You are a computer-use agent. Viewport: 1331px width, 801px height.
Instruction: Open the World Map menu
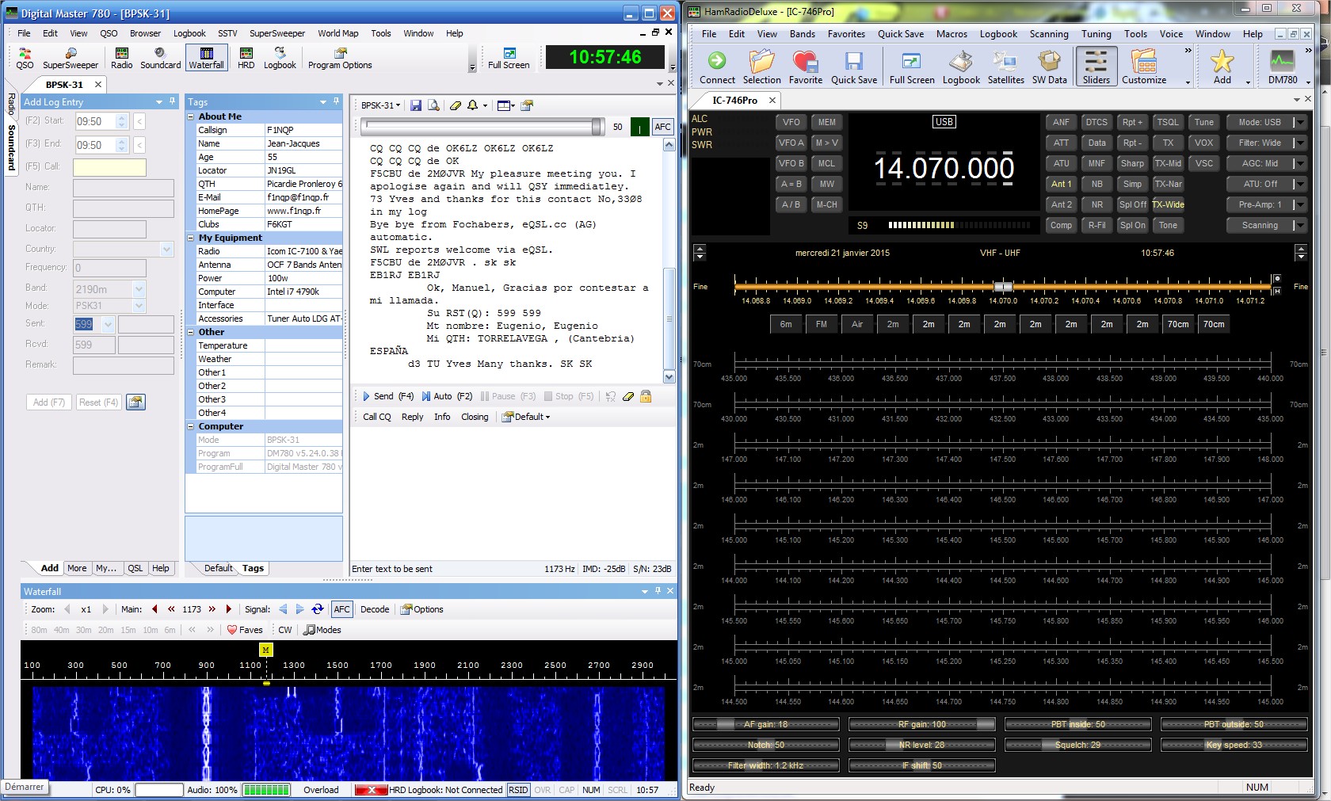(338, 33)
